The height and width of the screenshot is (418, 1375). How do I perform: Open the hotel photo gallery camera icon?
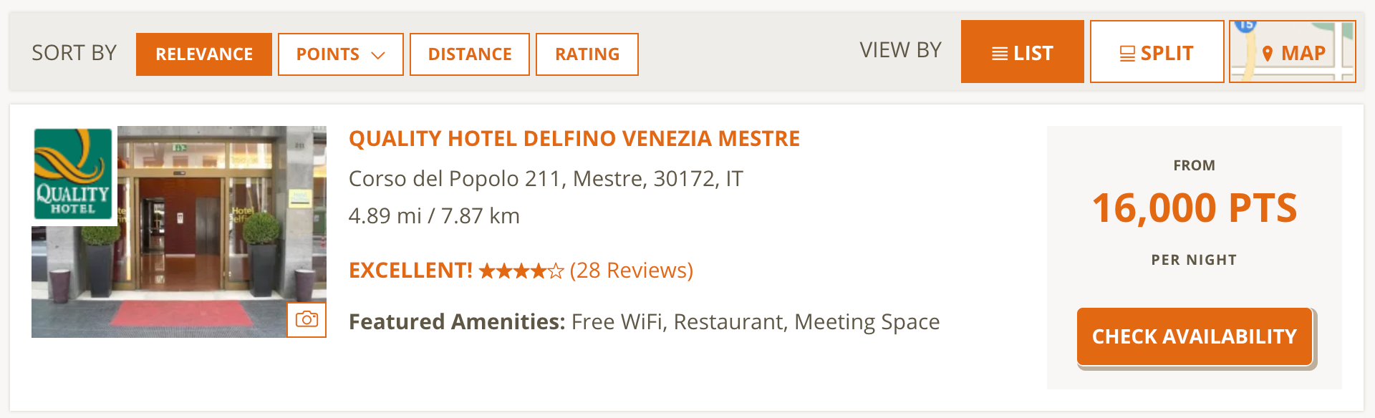pyautogui.click(x=307, y=319)
